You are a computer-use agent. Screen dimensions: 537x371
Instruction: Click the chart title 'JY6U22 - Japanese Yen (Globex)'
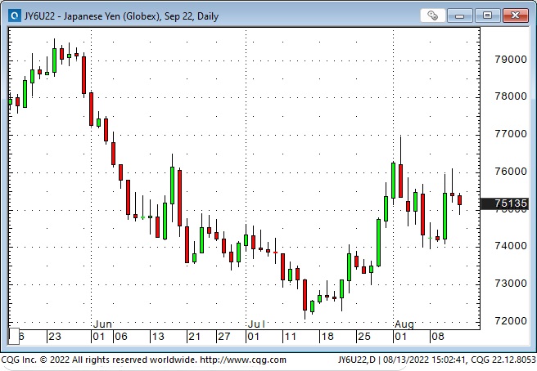click(92, 16)
